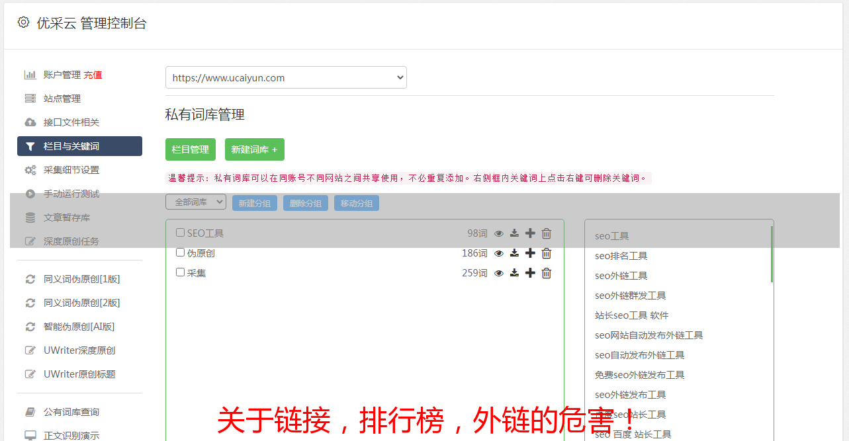Click the monitor icon for 正文识别演示
The height and width of the screenshot is (441, 849).
pyautogui.click(x=30, y=436)
